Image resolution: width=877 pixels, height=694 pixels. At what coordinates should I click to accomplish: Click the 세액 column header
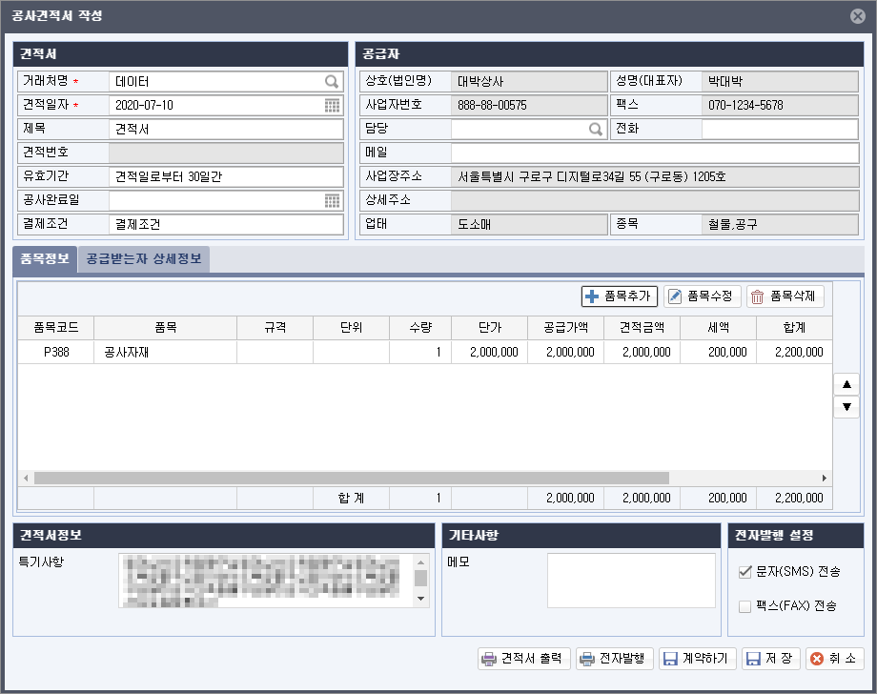click(719, 328)
